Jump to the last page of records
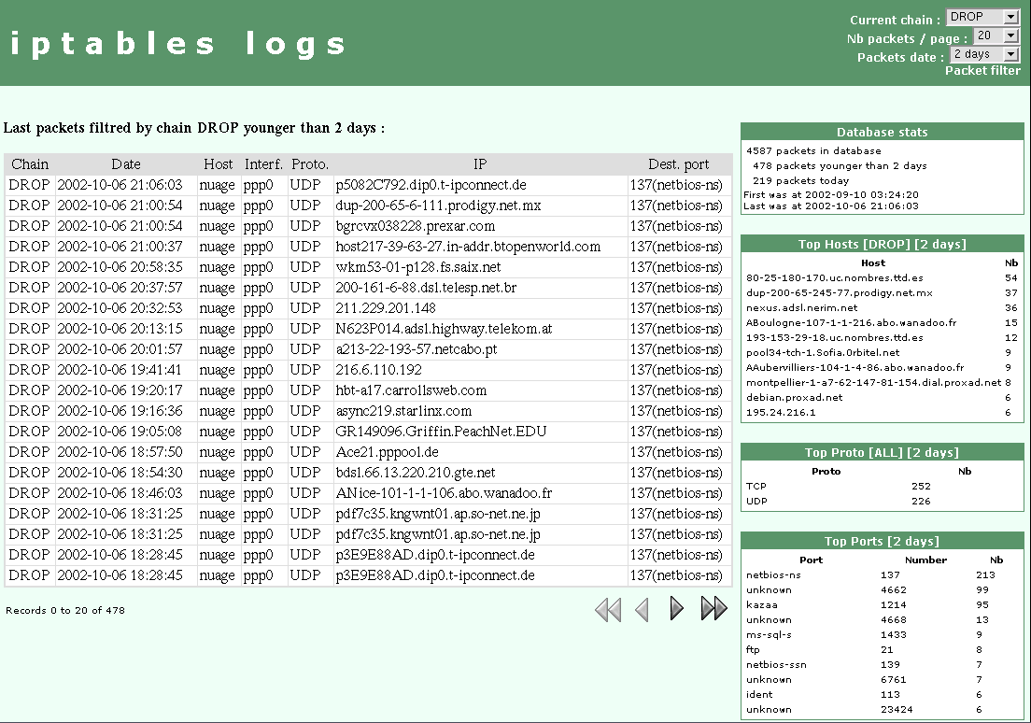Image resolution: width=1031 pixels, height=723 pixels. (x=713, y=608)
